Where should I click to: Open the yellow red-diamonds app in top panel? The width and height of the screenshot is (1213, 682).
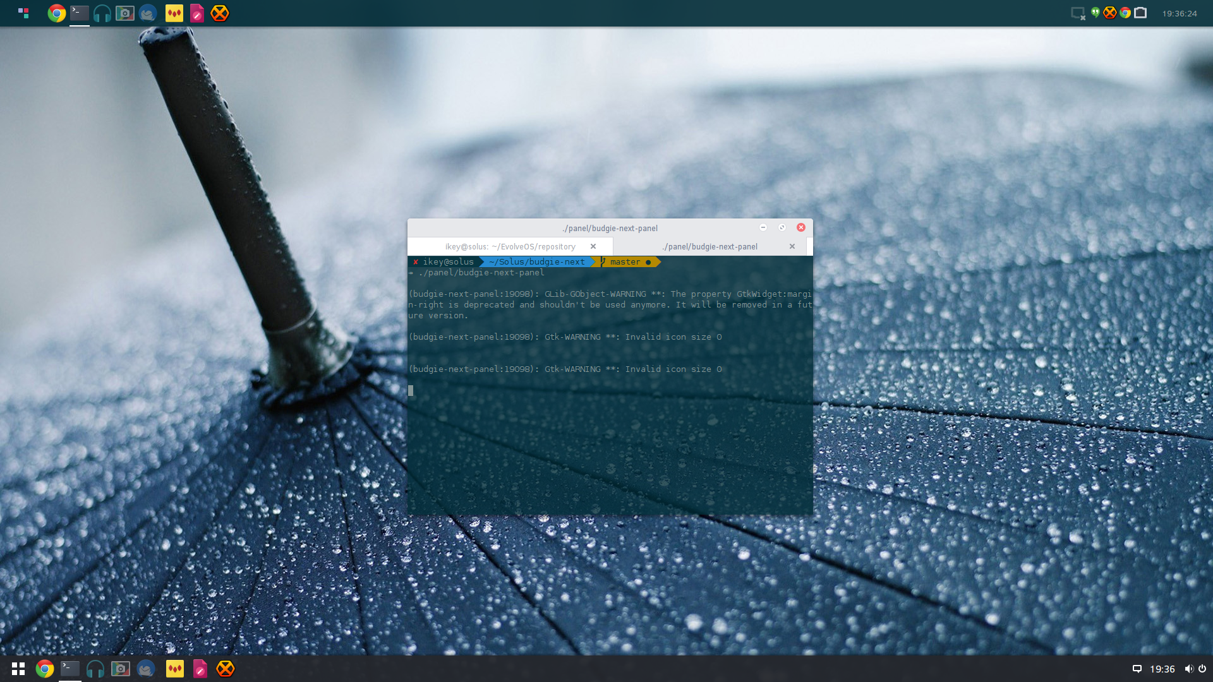174,13
